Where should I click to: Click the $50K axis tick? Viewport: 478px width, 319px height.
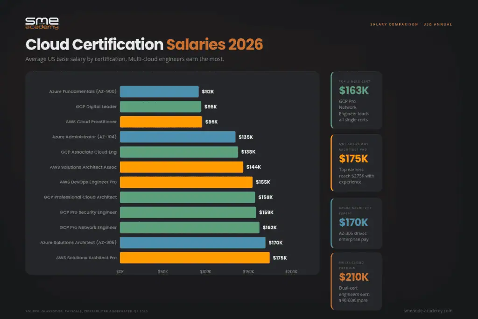click(163, 272)
